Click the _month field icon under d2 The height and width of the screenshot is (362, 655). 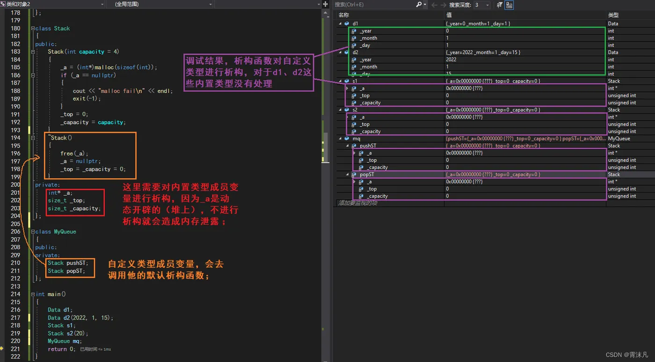(354, 67)
